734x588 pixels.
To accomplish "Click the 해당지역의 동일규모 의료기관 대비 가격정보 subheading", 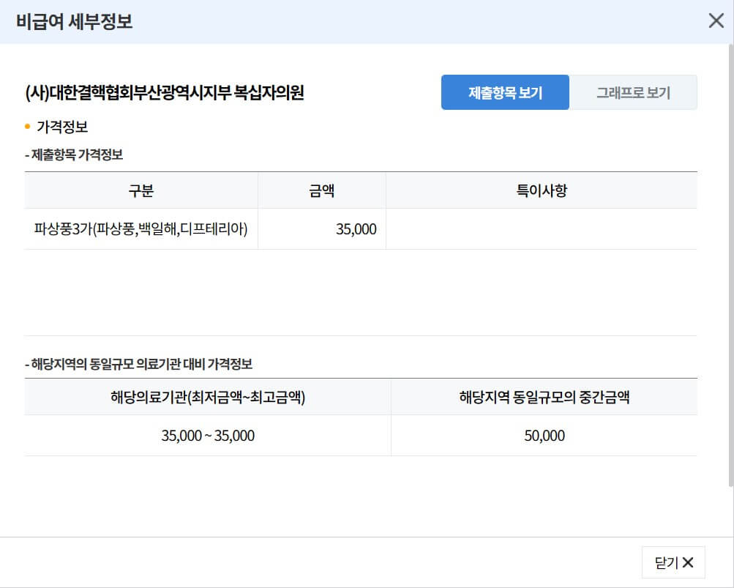I will (x=138, y=364).
